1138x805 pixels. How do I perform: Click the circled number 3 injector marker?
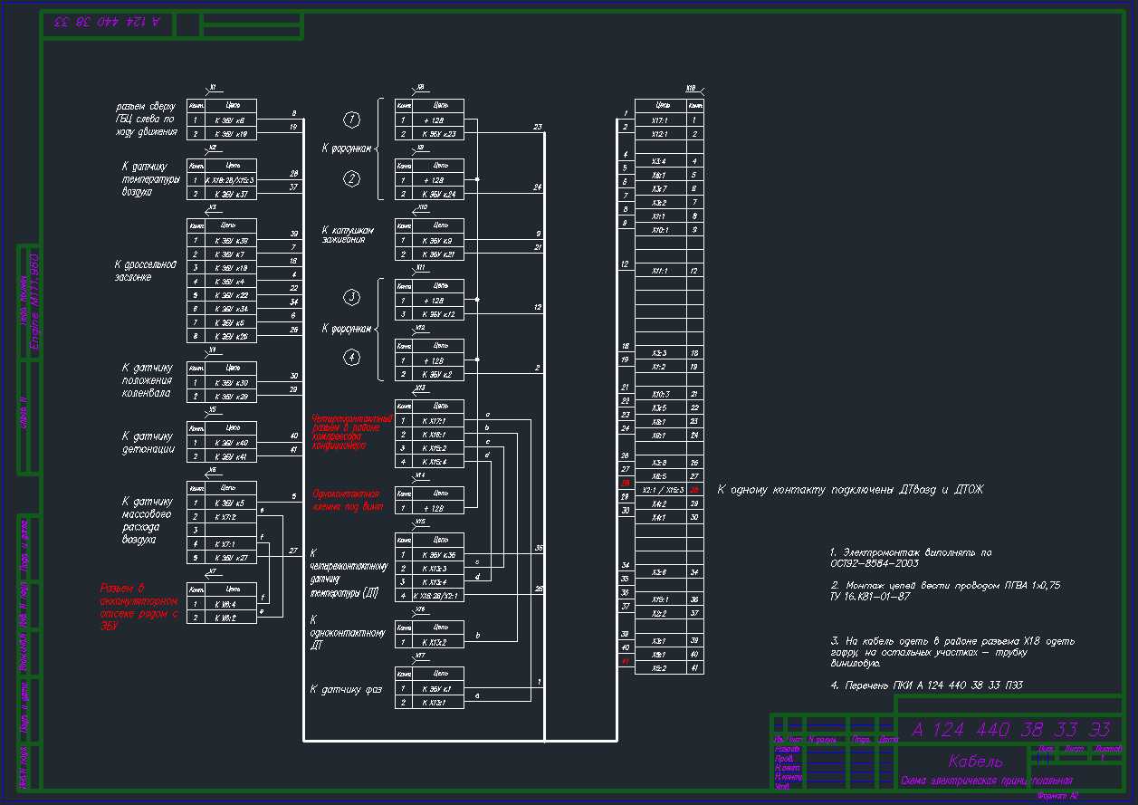click(x=352, y=297)
